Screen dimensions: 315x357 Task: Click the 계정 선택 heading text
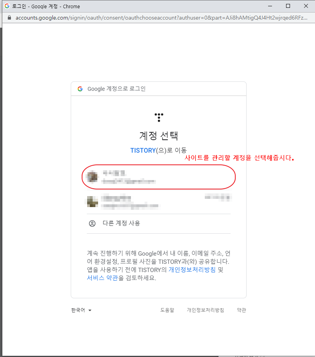tap(159, 136)
